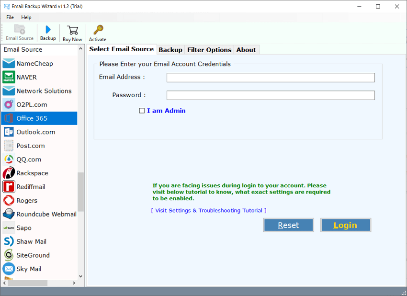Click the Email Address input field
This screenshot has width=407, height=296.
[x=271, y=78]
